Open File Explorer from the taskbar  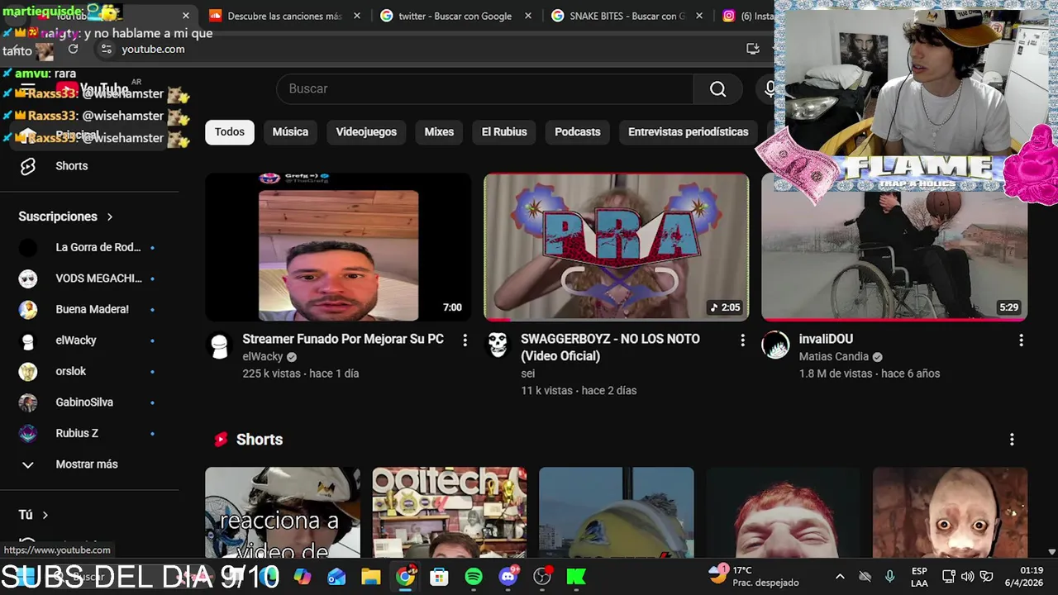[x=371, y=577]
